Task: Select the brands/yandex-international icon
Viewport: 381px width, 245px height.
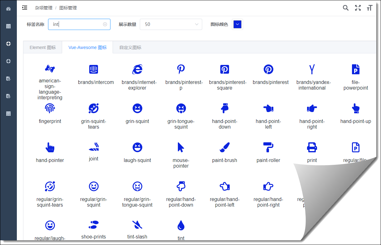Action: (312, 69)
